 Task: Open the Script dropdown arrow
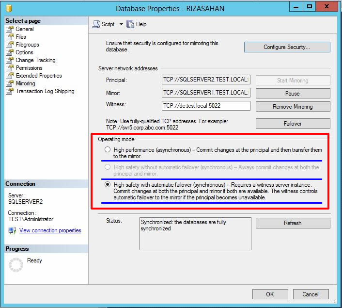pos(121,24)
